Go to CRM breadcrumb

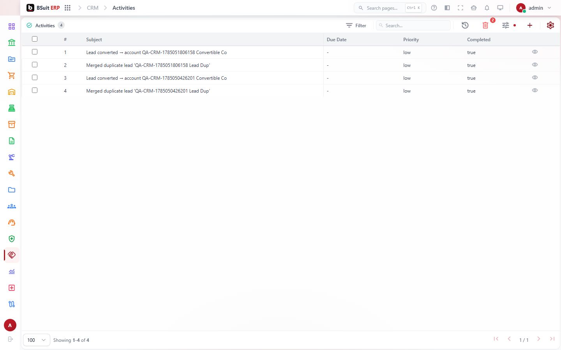tap(93, 8)
